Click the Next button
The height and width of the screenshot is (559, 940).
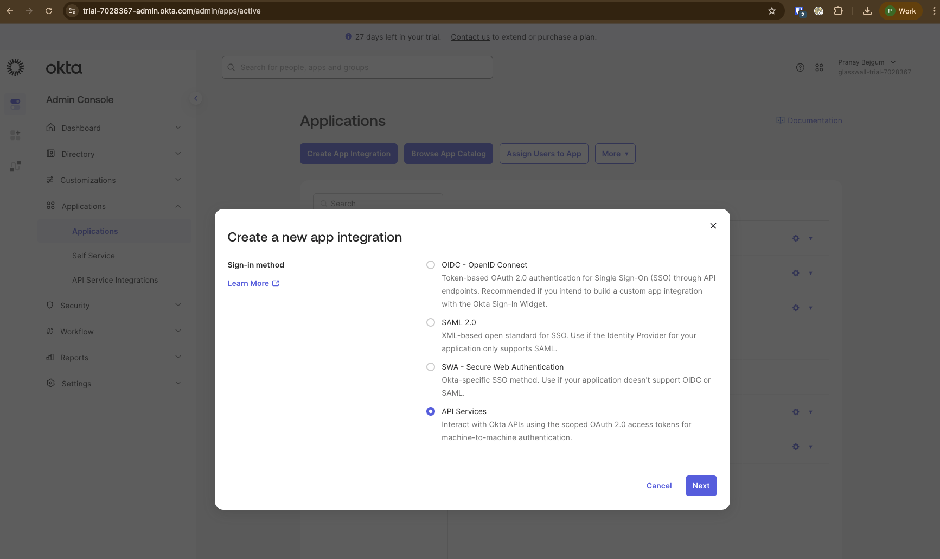(701, 486)
